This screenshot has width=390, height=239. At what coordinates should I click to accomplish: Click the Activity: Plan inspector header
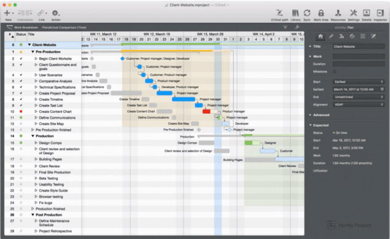point(344,28)
